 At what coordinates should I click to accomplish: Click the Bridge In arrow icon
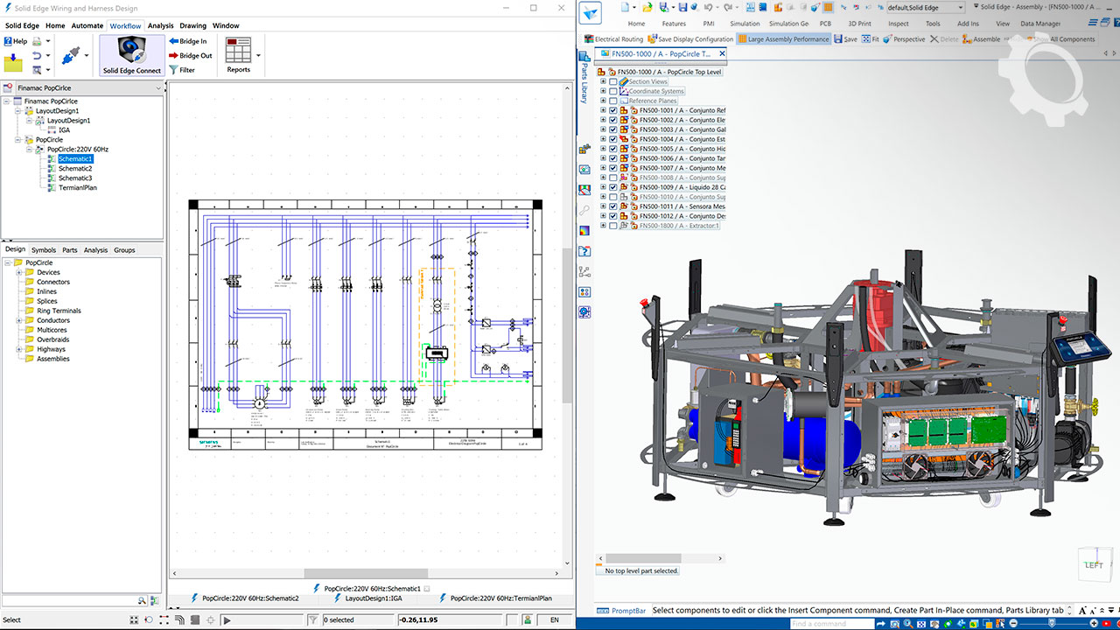click(x=173, y=41)
